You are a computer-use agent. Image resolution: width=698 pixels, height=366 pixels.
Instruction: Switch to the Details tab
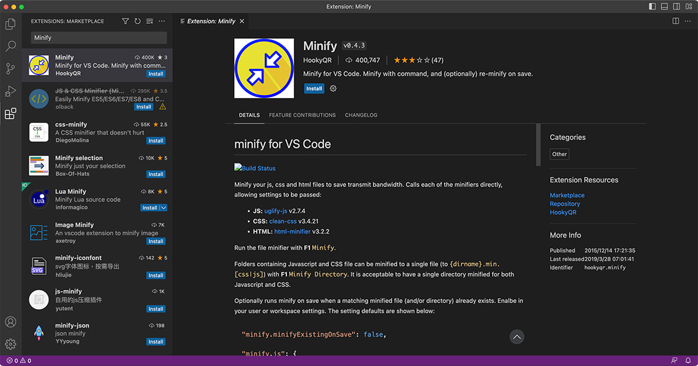(250, 115)
